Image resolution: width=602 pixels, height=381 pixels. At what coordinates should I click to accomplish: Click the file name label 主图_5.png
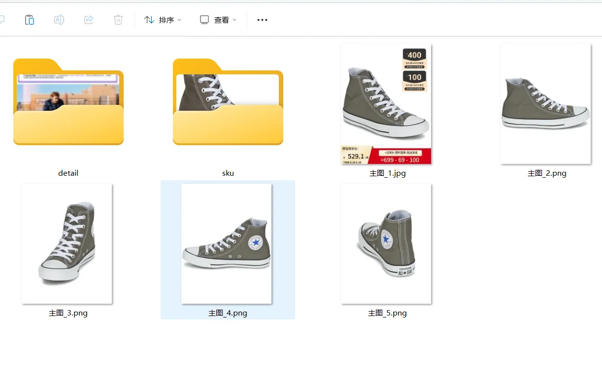(387, 313)
